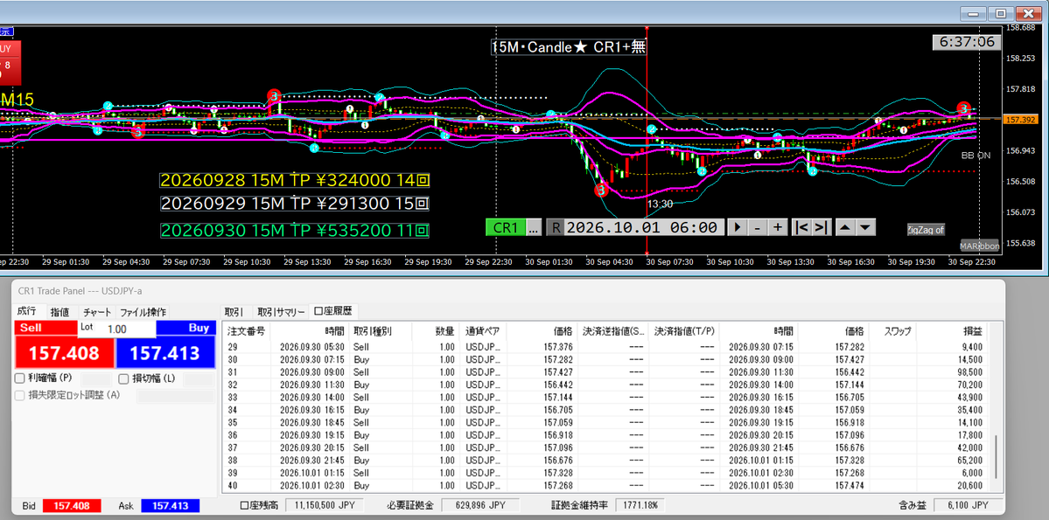This screenshot has width=1049, height=520.
Task: Click the replay date field 2026.10.01 06:00
Action: pyautogui.click(x=645, y=227)
